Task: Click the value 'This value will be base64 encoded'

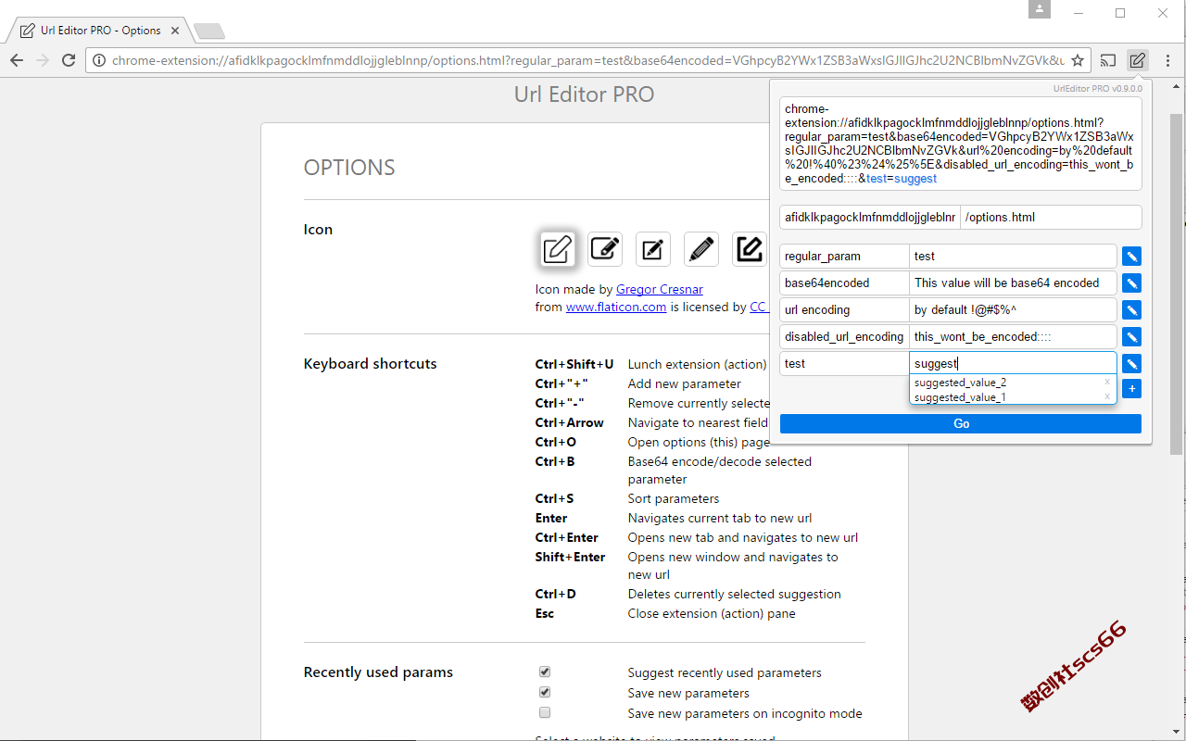Action: tap(1013, 283)
